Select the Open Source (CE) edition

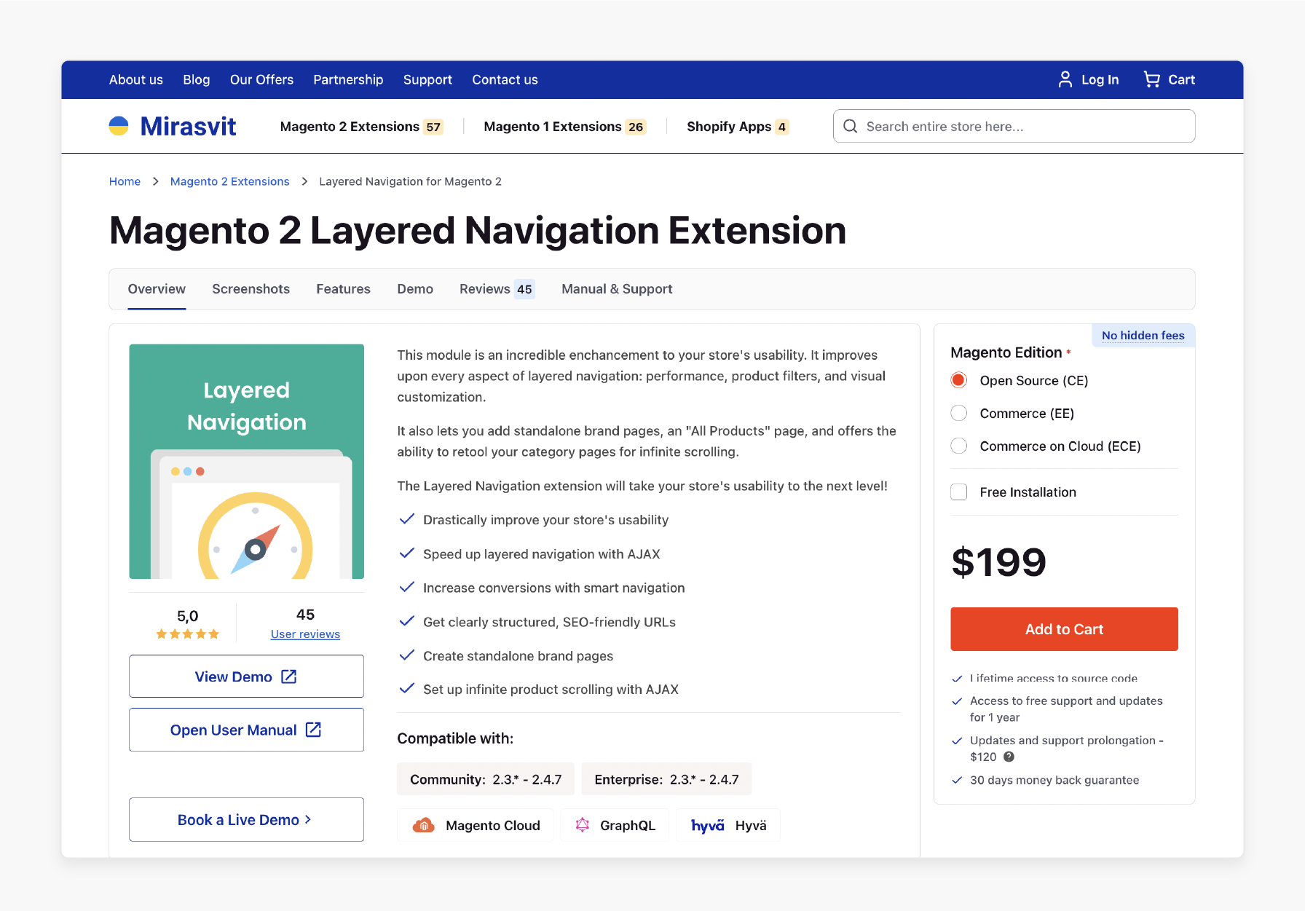pyautogui.click(x=959, y=380)
